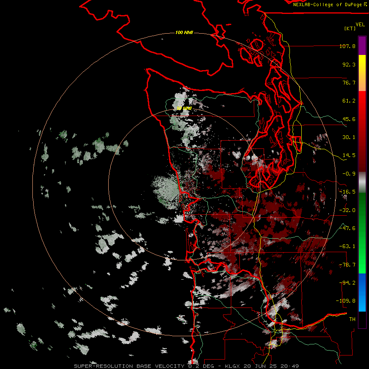This screenshot has width=369, height=369.
Task: Select the -32.0 scale value
Action: (347, 210)
